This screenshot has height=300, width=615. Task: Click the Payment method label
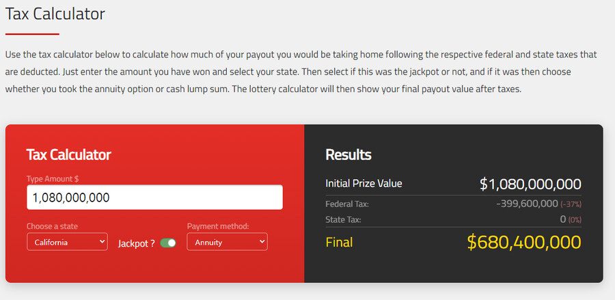coord(218,226)
